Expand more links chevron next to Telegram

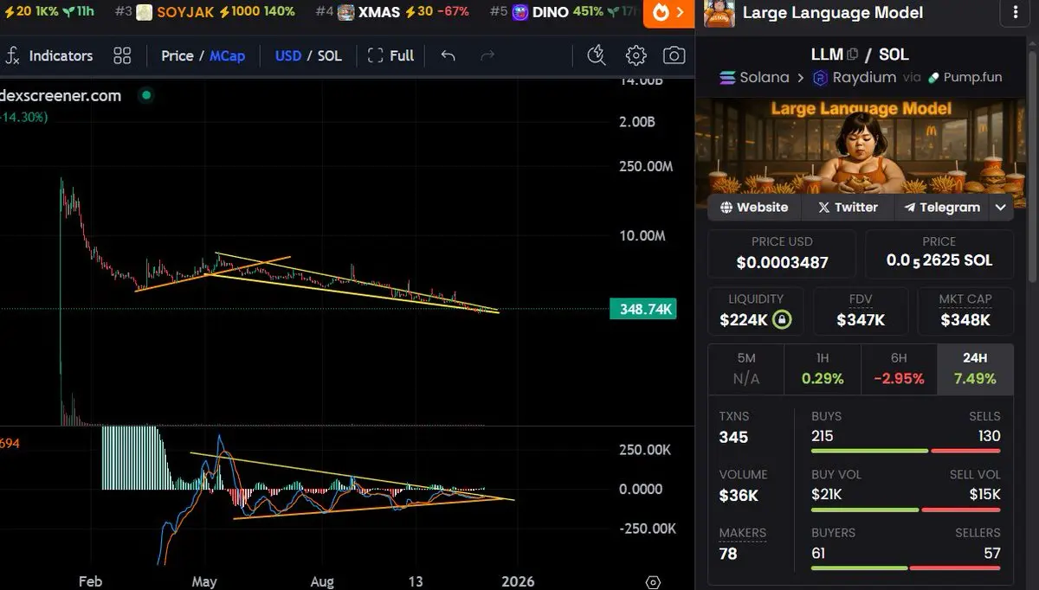(1000, 208)
